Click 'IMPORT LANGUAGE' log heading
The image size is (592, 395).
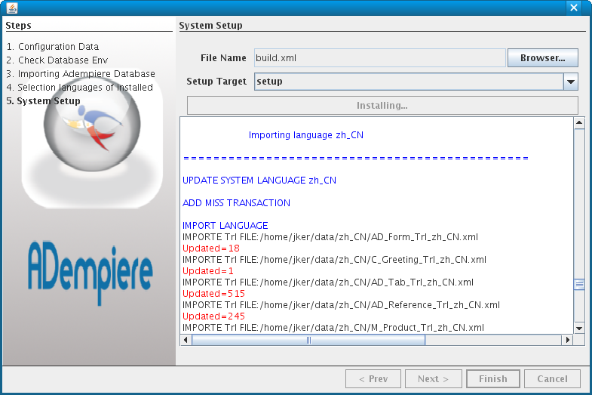click(225, 226)
